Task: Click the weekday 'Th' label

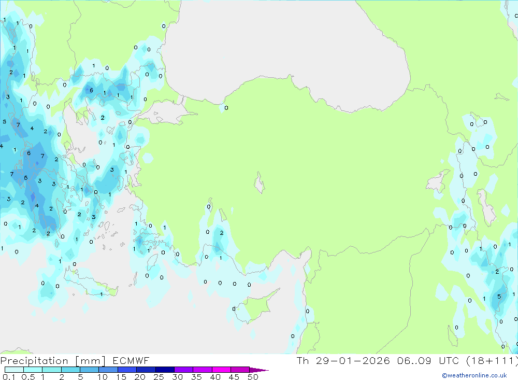Action: point(303,360)
